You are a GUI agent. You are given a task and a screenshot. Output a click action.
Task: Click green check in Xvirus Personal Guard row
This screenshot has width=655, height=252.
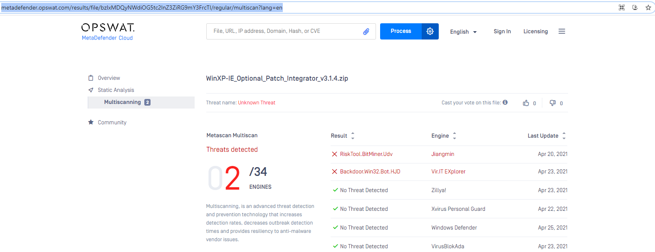[335, 209]
